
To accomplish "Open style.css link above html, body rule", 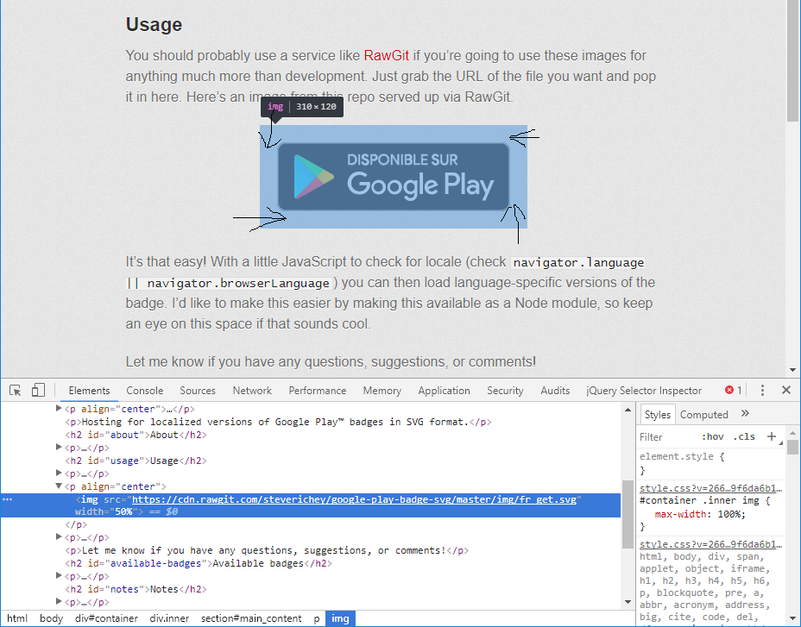I will 710,544.
